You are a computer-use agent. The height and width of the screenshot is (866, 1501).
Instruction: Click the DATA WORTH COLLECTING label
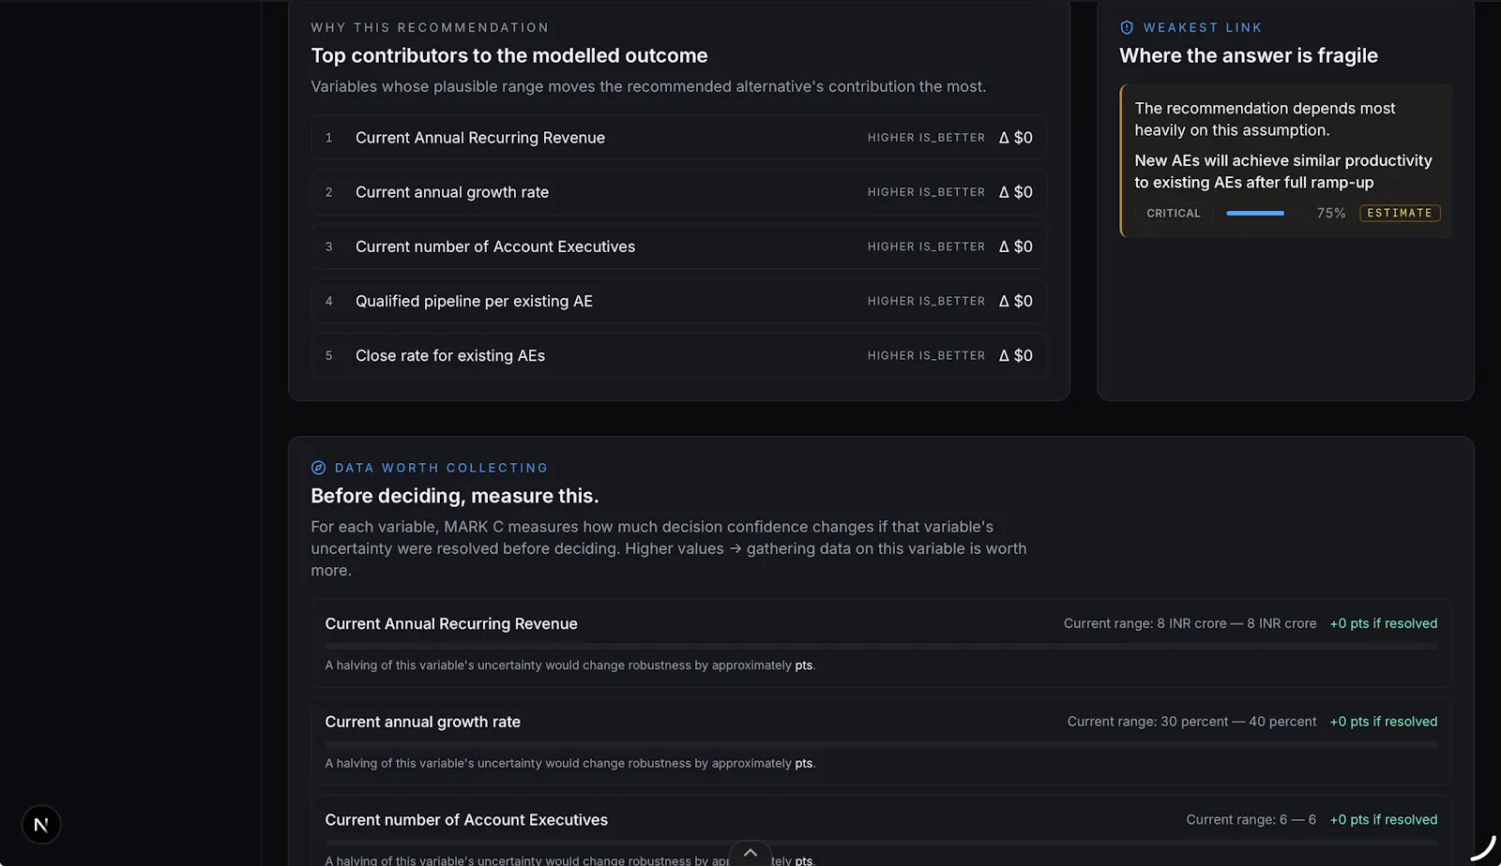click(x=441, y=468)
